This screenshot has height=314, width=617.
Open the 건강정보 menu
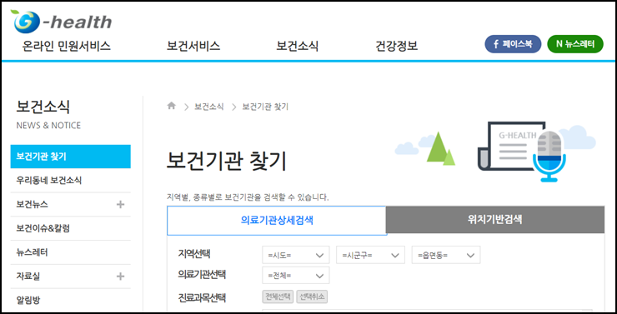point(397,47)
